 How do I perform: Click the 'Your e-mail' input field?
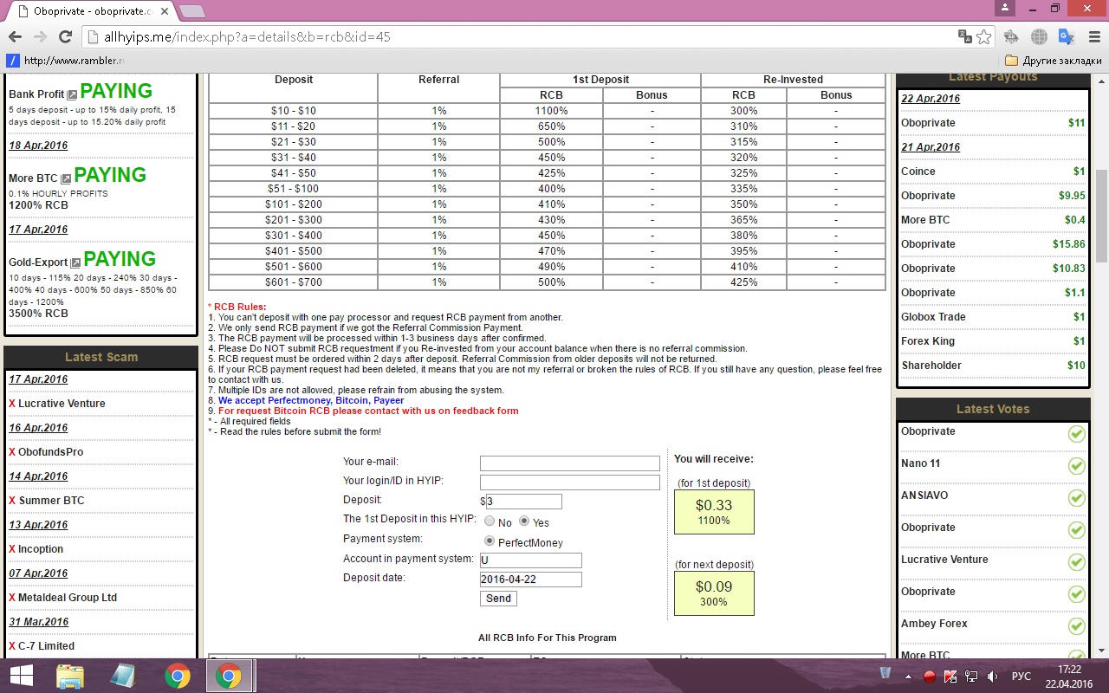(569, 463)
